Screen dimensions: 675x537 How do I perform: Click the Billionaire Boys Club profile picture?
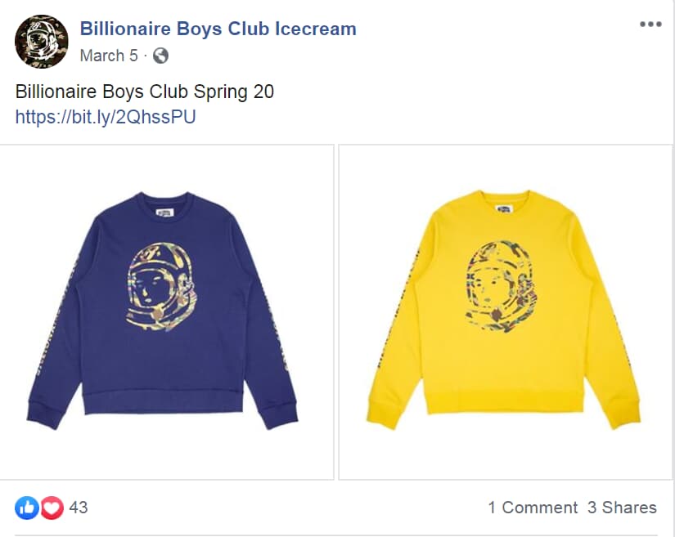click(42, 42)
